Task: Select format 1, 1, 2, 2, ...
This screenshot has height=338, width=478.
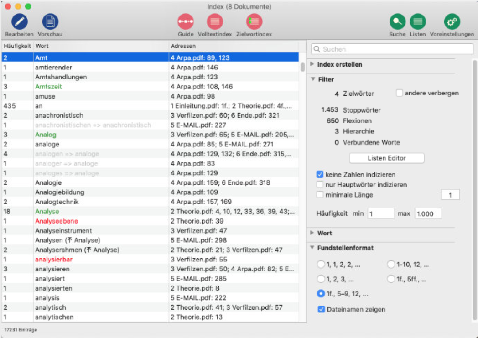Action: 321,264
